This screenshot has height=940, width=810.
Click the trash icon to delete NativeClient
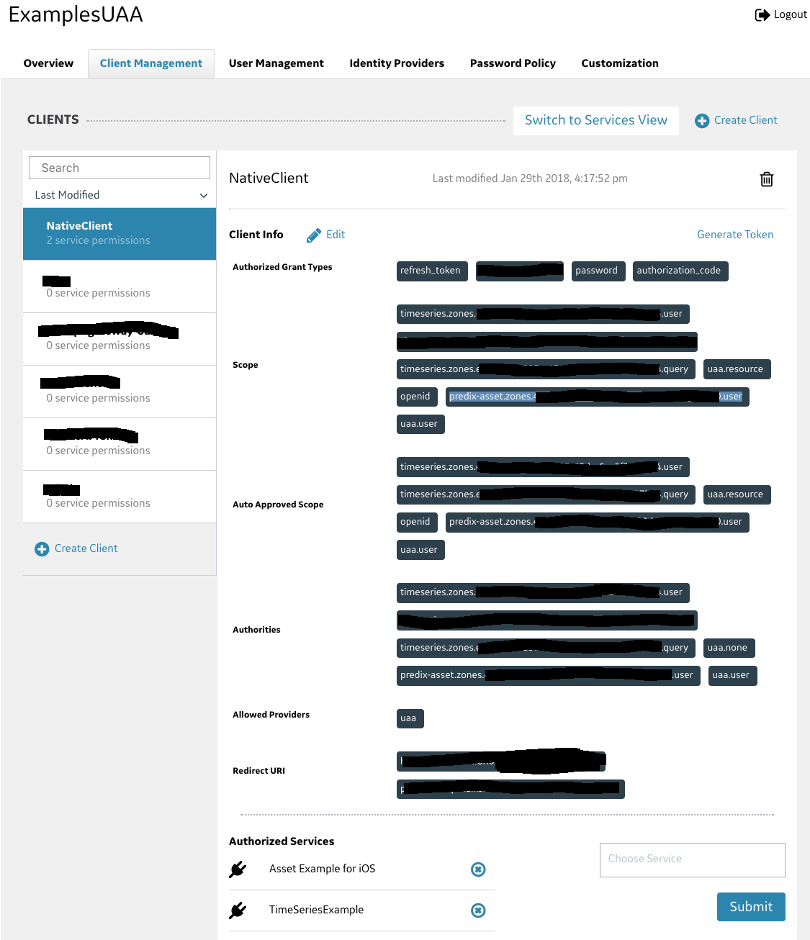coord(766,178)
